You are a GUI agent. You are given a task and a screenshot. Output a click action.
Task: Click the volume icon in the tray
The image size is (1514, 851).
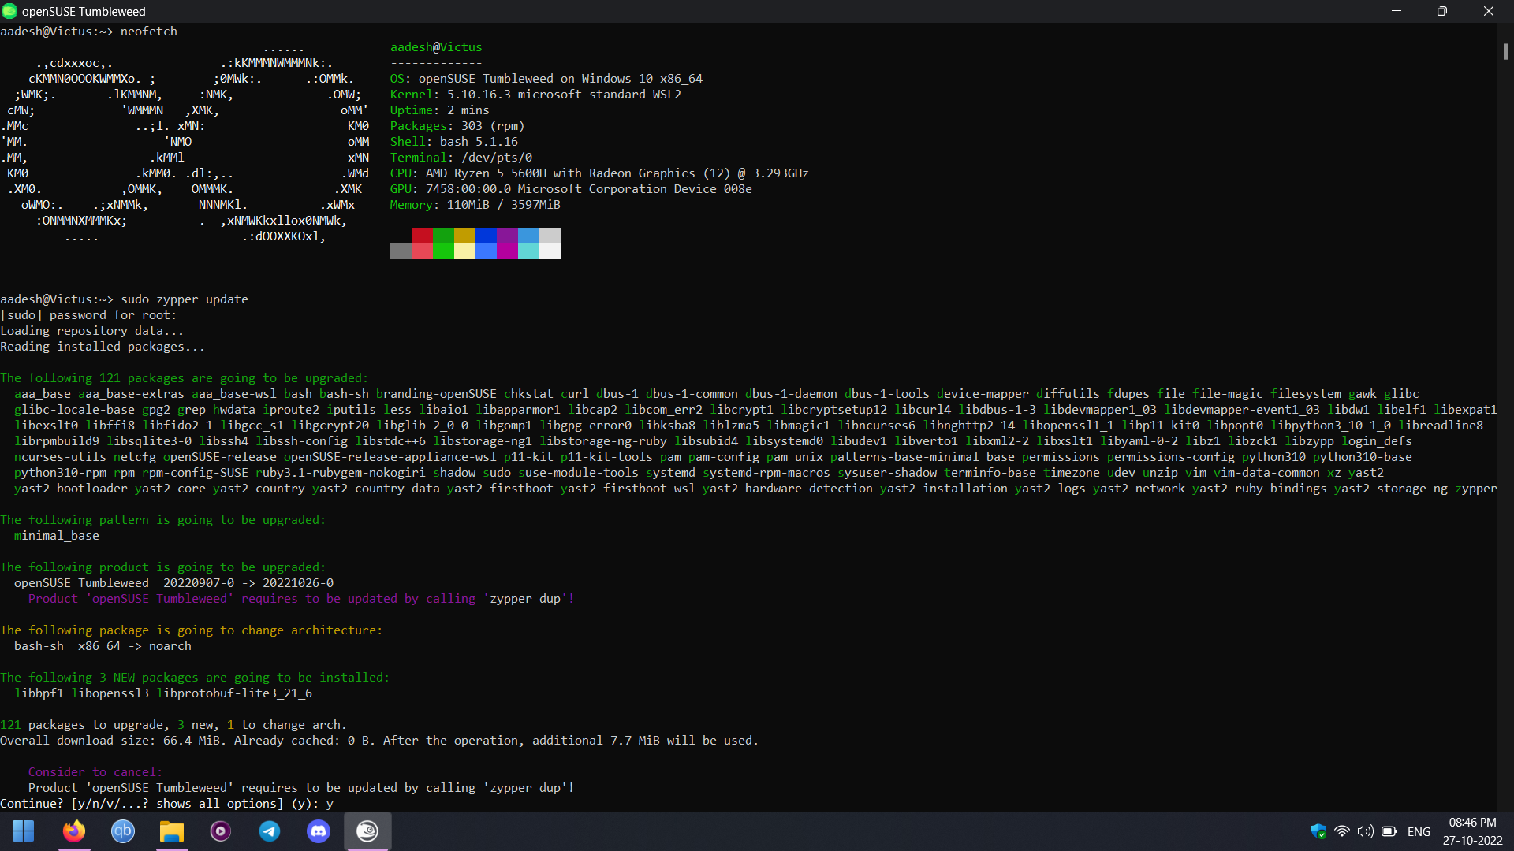(x=1366, y=831)
